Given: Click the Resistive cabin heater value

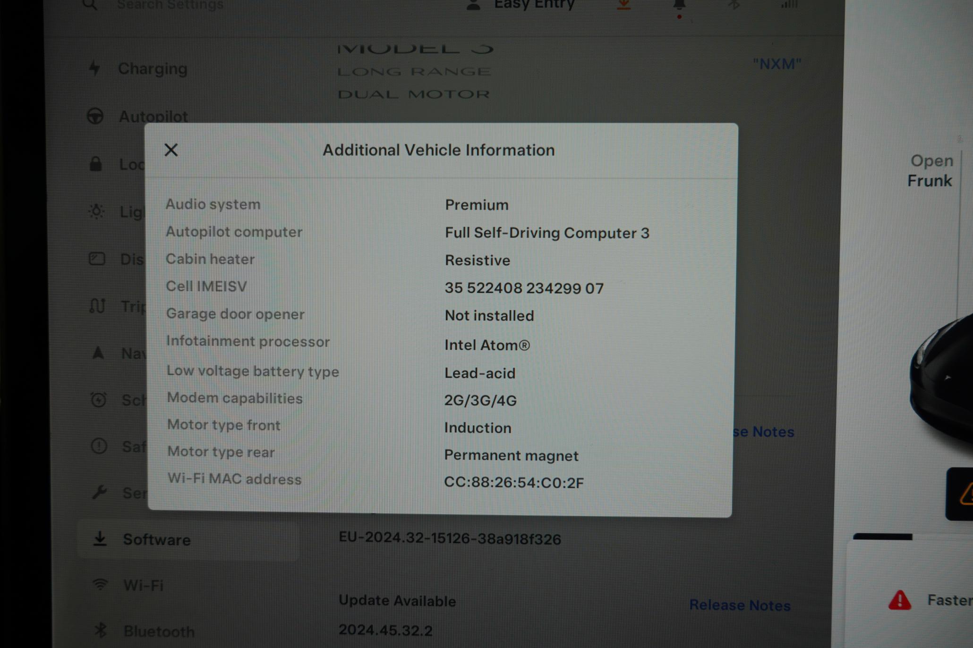Looking at the screenshot, I should click(478, 260).
